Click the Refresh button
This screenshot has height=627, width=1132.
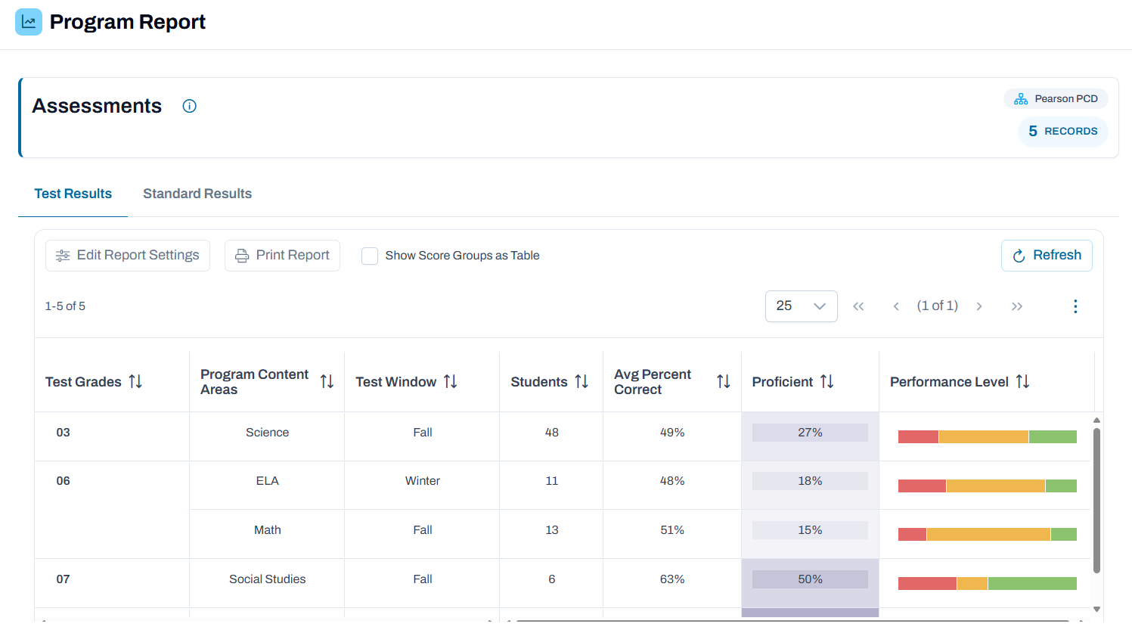coord(1047,256)
